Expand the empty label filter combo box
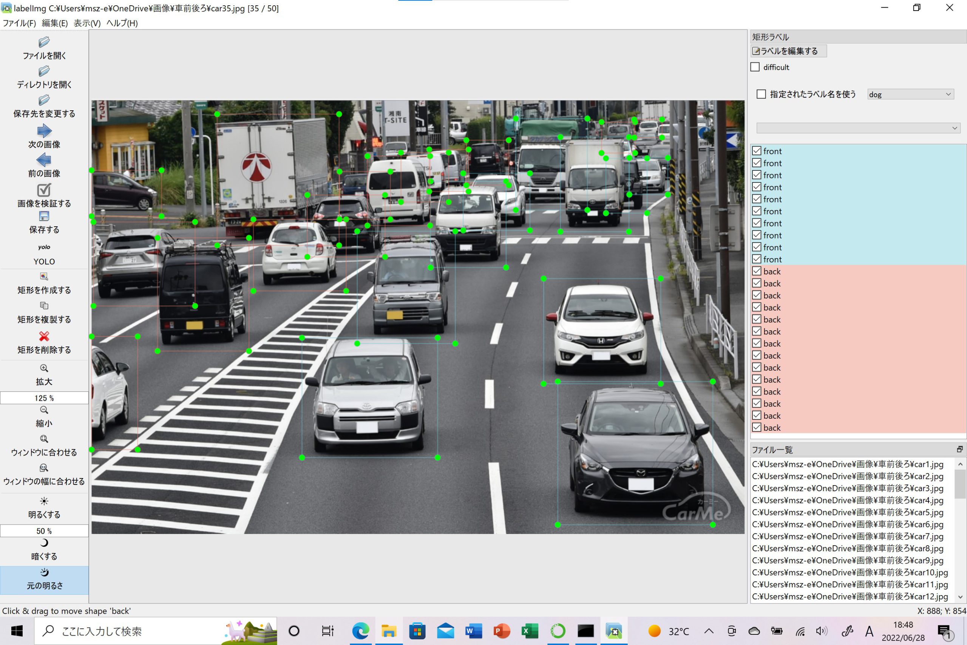This screenshot has width=967, height=645. [858, 128]
